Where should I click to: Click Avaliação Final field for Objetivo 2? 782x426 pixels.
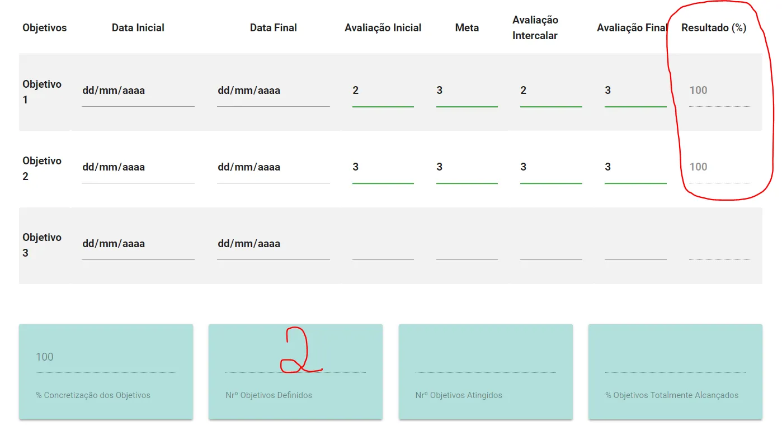tap(635, 167)
